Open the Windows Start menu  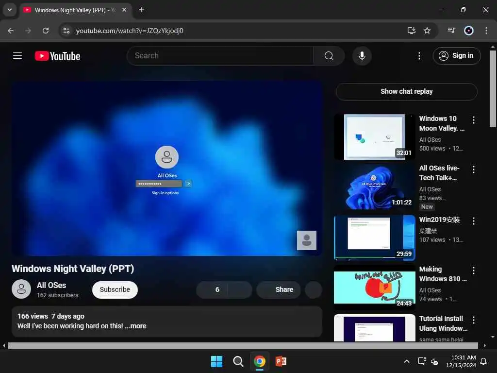point(217,361)
